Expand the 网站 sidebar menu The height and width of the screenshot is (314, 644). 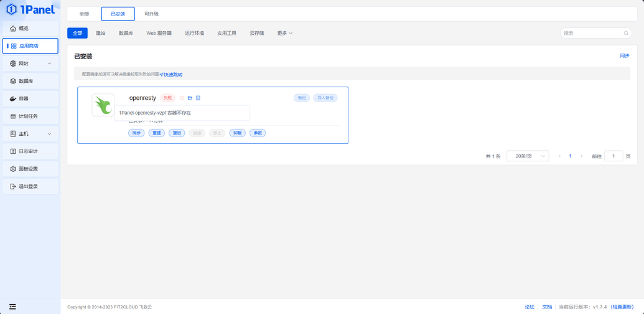30,64
